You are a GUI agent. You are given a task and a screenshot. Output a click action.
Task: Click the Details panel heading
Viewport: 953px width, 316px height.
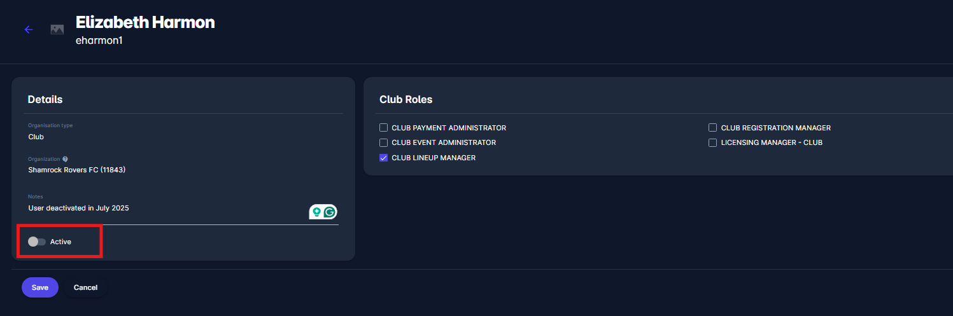[45, 99]
